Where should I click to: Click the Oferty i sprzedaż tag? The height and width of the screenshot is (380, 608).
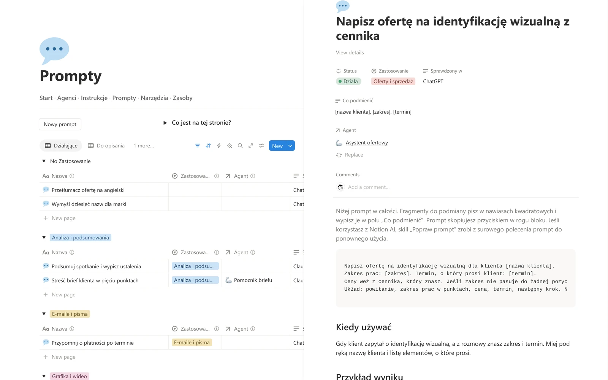pos(393,81)
